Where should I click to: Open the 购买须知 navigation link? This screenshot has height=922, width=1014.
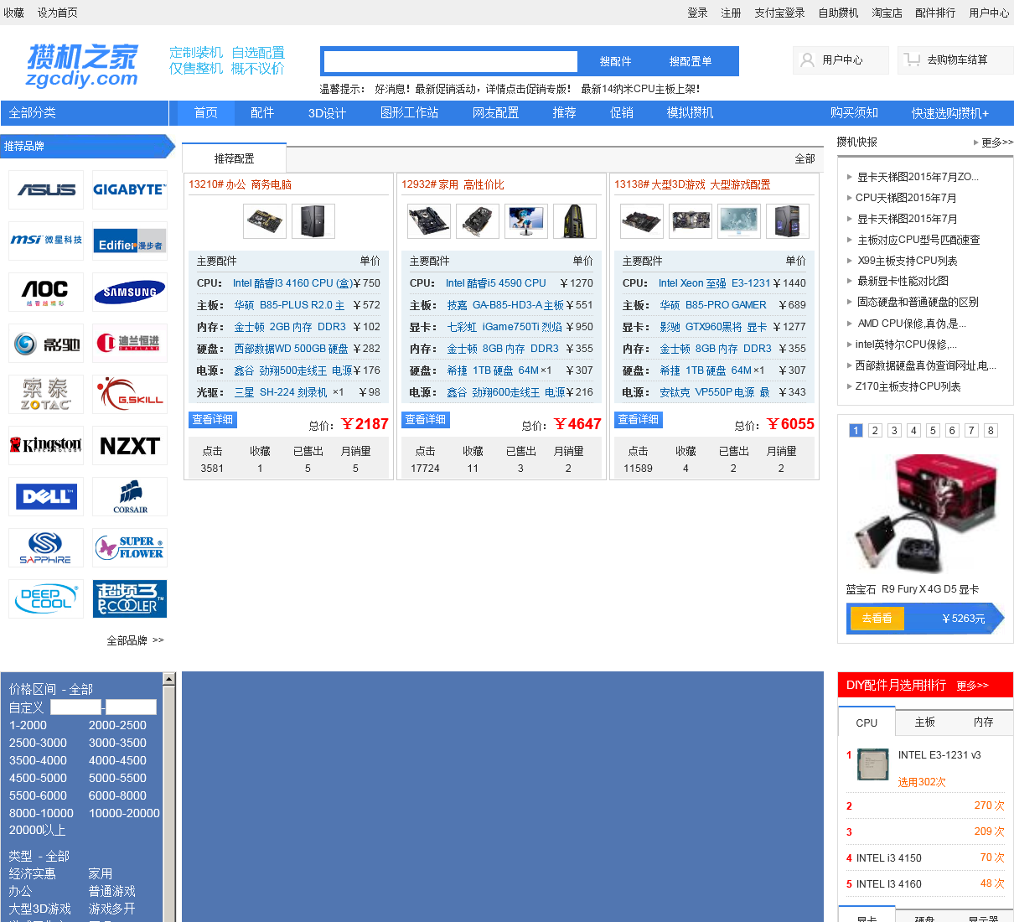854,113
